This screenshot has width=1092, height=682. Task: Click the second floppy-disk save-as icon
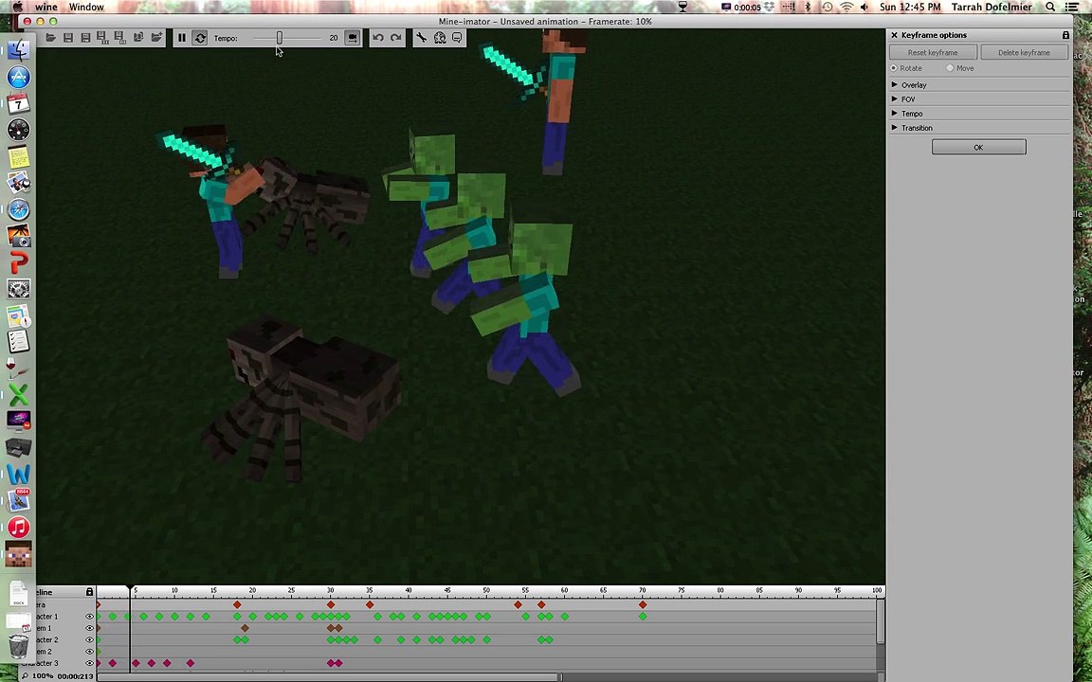[85, 38]
